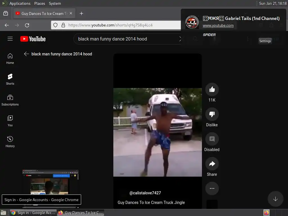288x216 pixels.
Task: Open www.youtube.com link in notification
Action: point(218,26)
